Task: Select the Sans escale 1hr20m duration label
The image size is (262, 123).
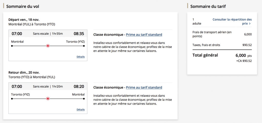Action: coord(48,86)
